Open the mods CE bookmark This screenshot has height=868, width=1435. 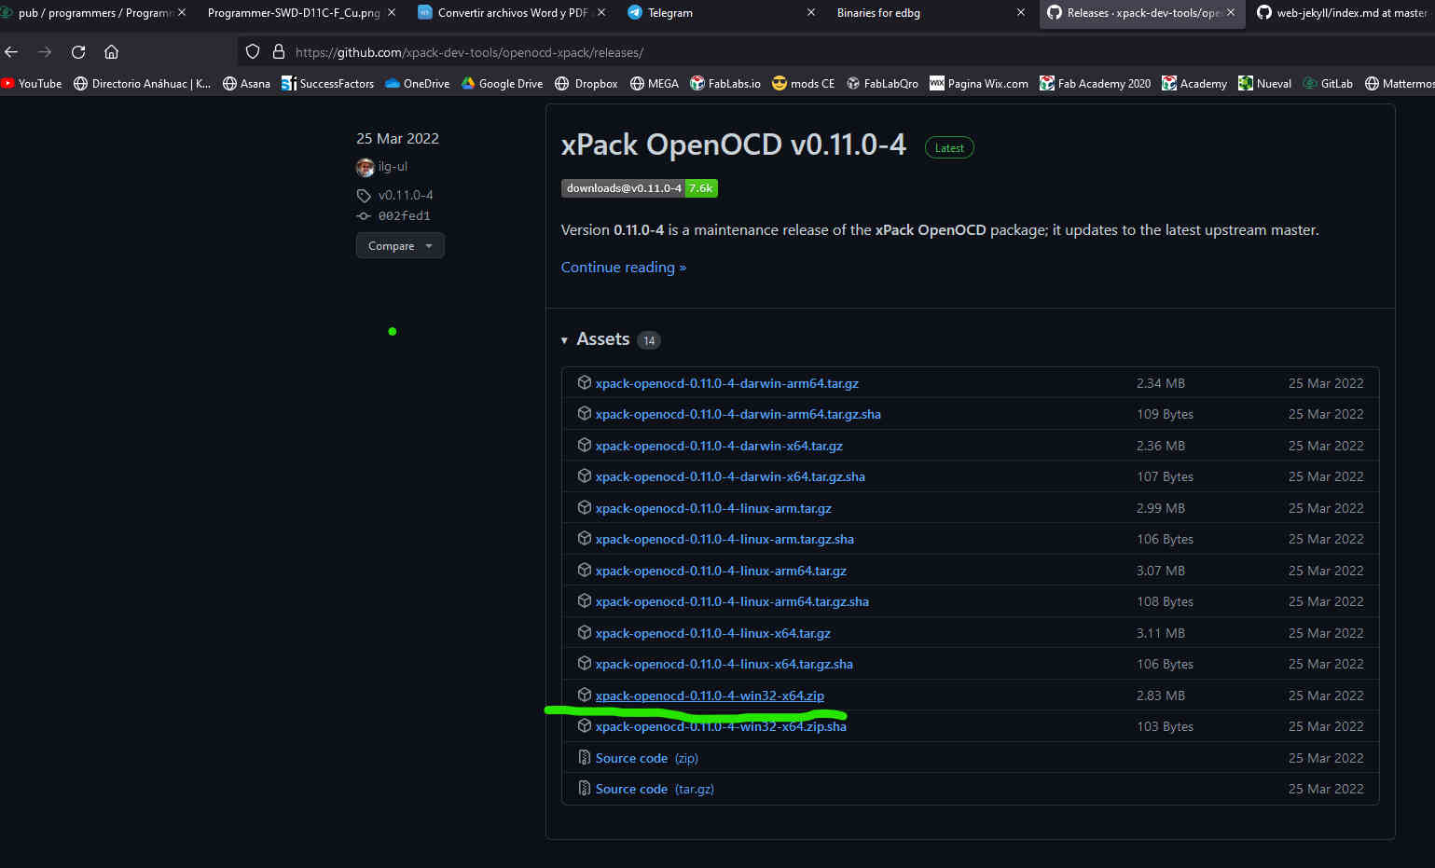click(x=804, y=84)
